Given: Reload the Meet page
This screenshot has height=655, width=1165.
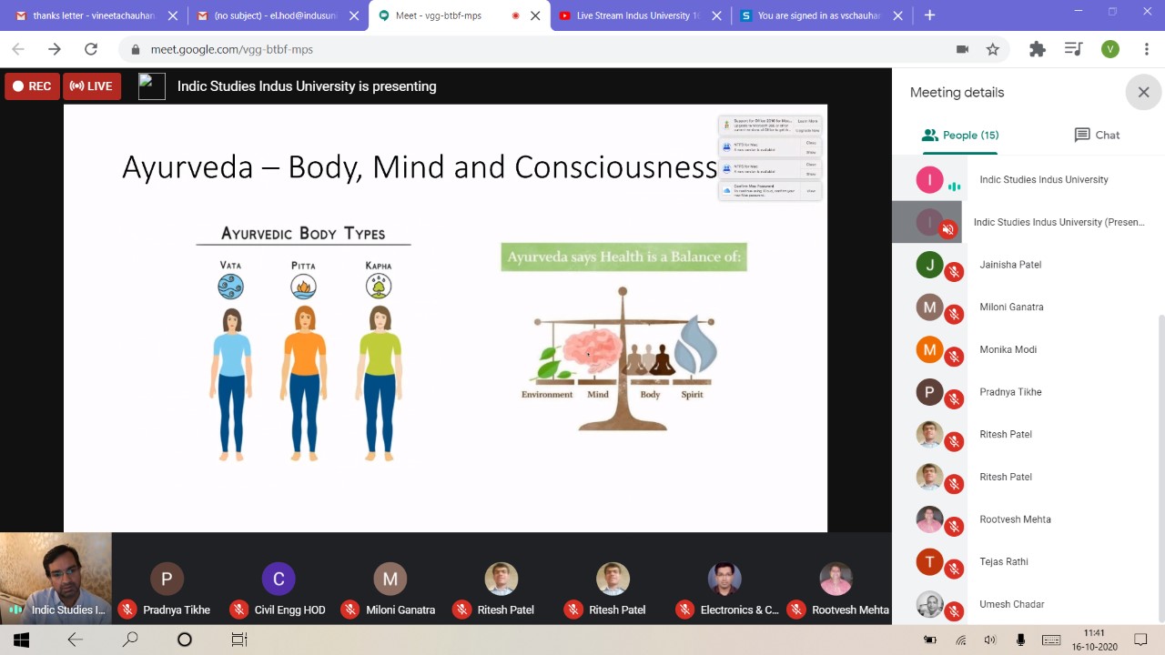Looking at the screenshot, I should [90, 49].
